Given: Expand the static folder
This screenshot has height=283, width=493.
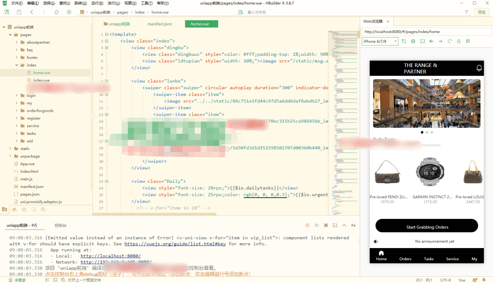Looking at the screenshot, I should click(x=10, y=149).
